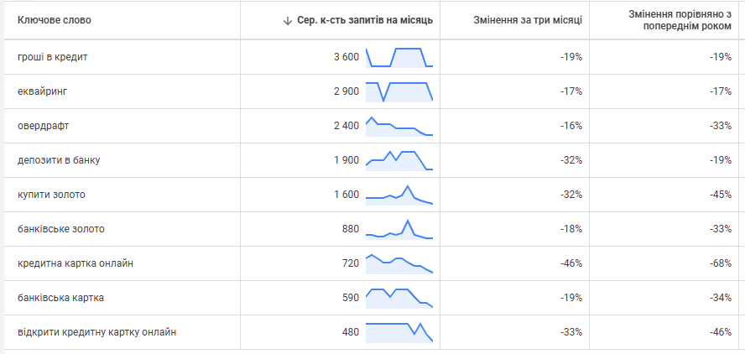Click the sparkline for 'купити золото'

click(x=399, y=195)
